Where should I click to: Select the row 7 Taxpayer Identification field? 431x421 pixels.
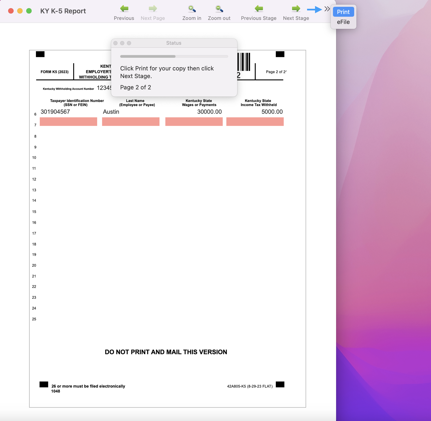point(68,122)
